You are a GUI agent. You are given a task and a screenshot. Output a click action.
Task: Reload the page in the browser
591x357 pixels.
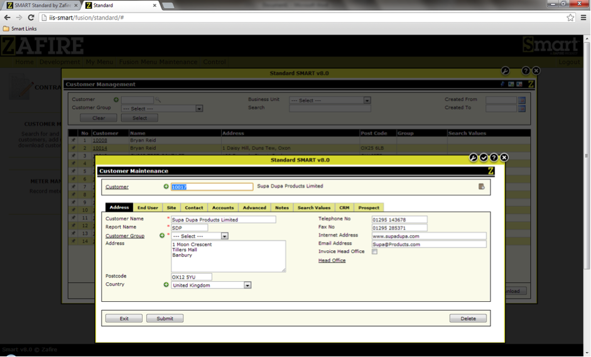tap(31, 18)
